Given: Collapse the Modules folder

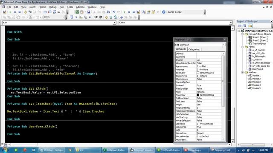Looking at the screenshot, I should click(243, 72).
